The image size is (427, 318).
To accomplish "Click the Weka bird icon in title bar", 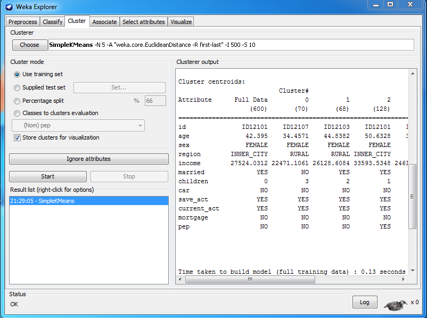I will click(x=9, y=7).
